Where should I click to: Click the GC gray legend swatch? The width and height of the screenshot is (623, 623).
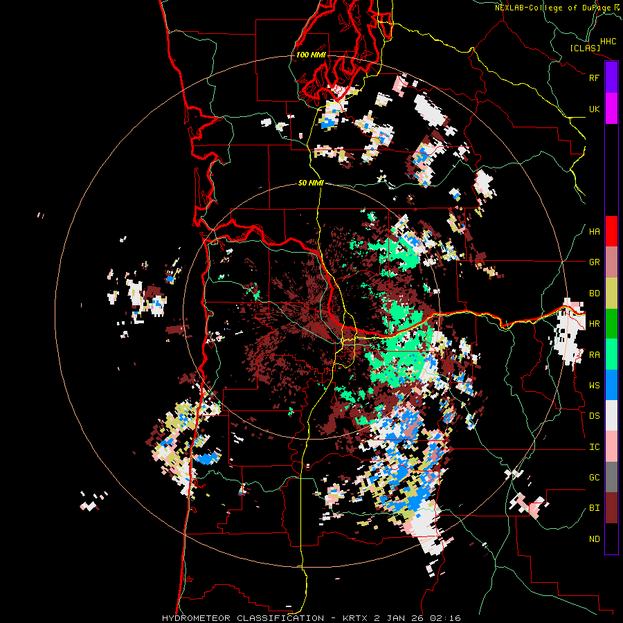[x=611, y=477]
